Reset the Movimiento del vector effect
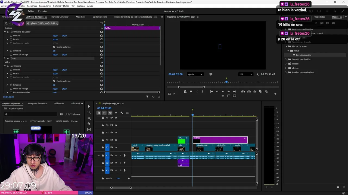Screen dimensions: 348x195 click(x=101, y=32)
